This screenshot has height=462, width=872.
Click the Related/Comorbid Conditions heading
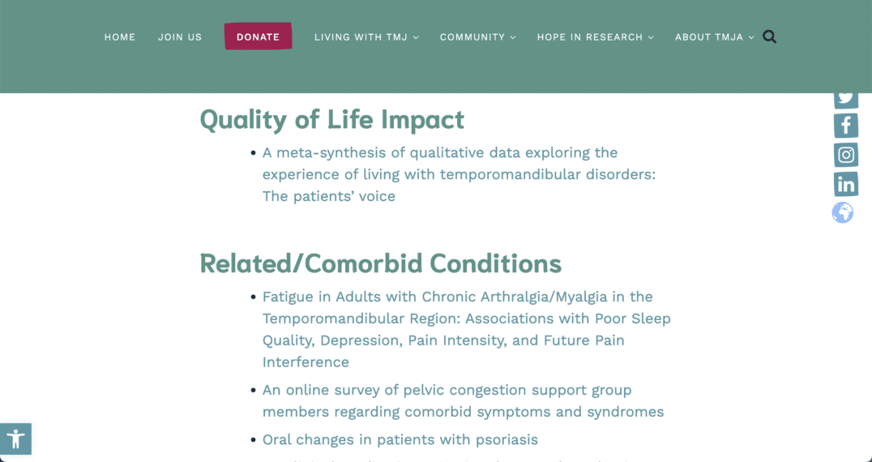click(380, 263)
